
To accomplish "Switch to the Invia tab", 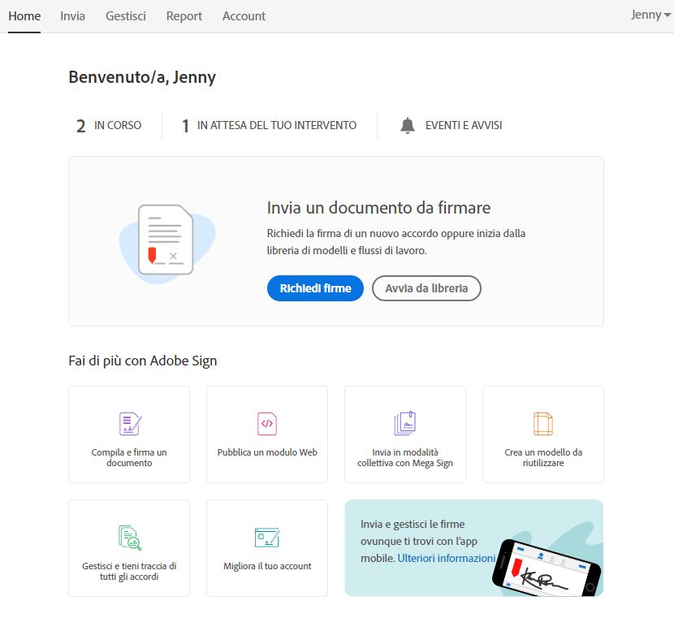I will click(72, 16).
